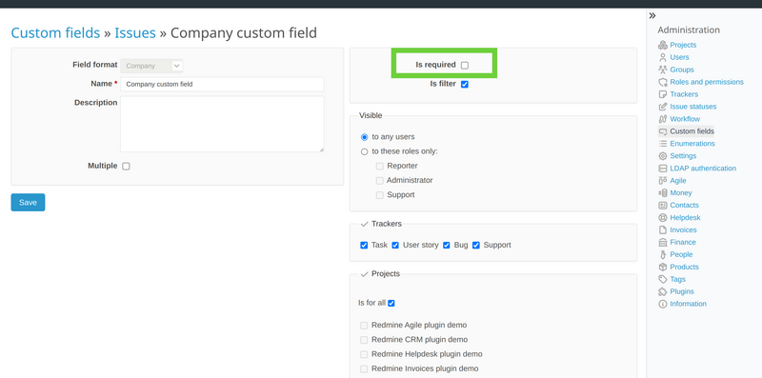762x378 pixels.
Task: Open the Field format dropdown
Action: click(151, 66)
